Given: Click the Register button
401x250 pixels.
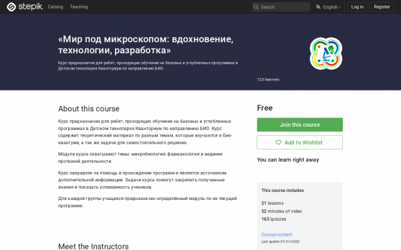Looking at the screenshot, I should 382,7.
